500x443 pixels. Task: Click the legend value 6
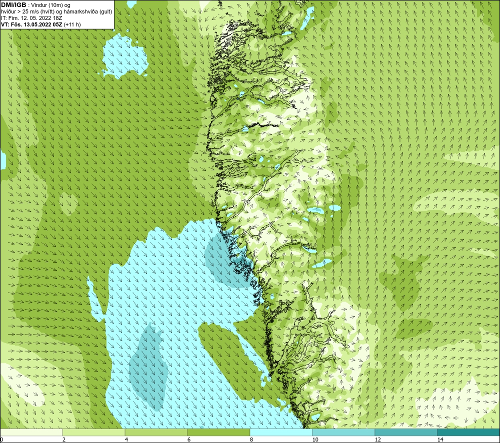coord(189,440)
